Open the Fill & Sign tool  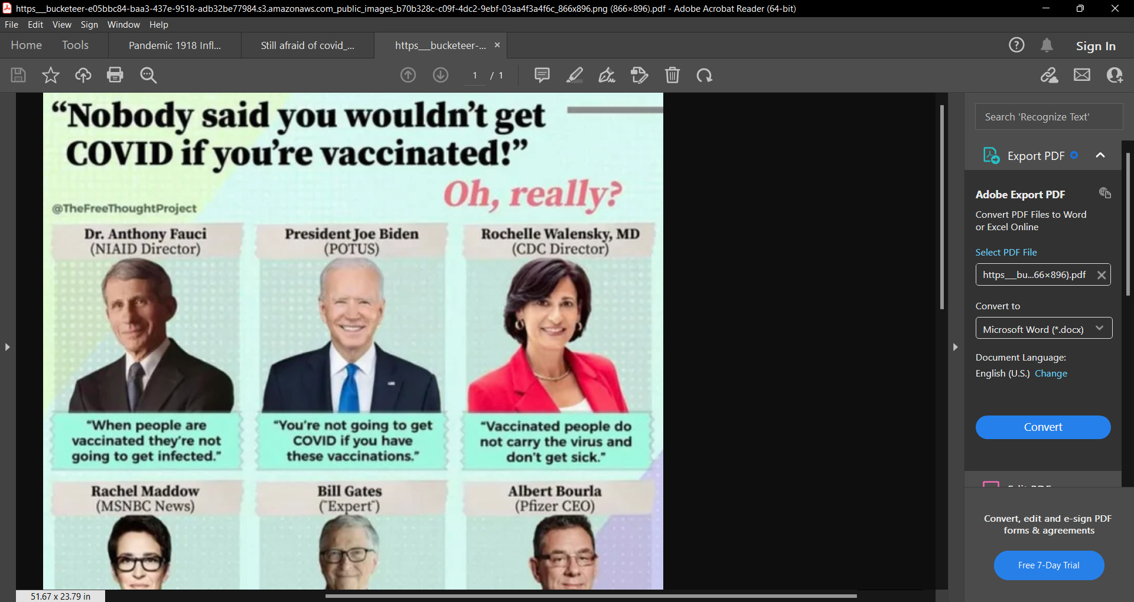[x=607, y=75]
